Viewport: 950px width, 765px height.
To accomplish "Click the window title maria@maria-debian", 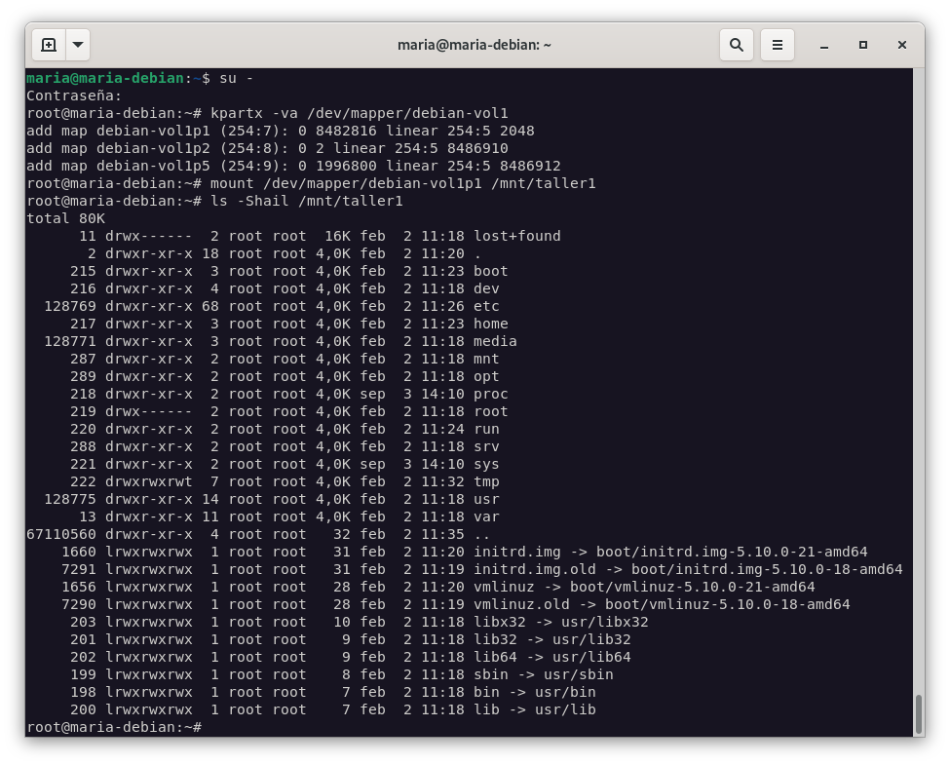I will pyautogui.click(x=475, y=45).
